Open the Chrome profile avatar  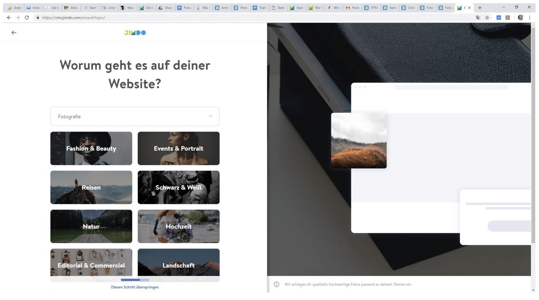[x=520, y=17]
